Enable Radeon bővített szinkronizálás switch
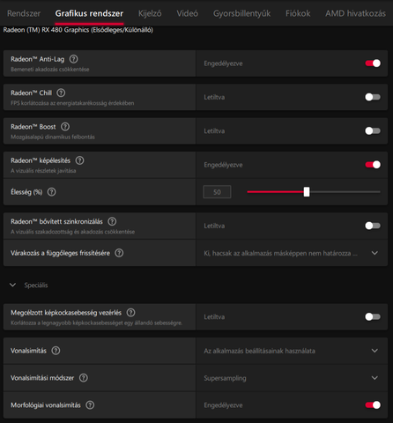Viewport: 393px width, 423px height. [373, 226]
